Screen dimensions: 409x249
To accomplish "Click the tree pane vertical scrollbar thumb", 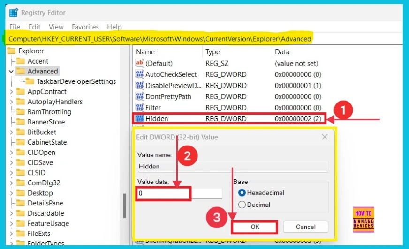I will click(x=125, y=205).
